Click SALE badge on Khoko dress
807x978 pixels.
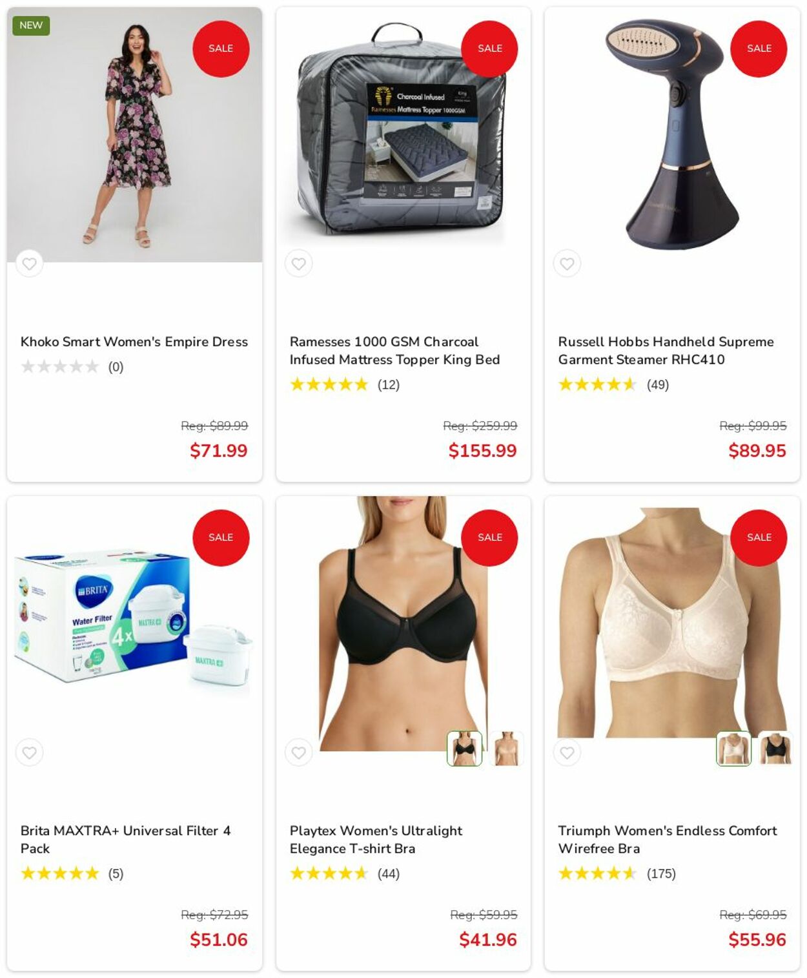pos(221,48)
